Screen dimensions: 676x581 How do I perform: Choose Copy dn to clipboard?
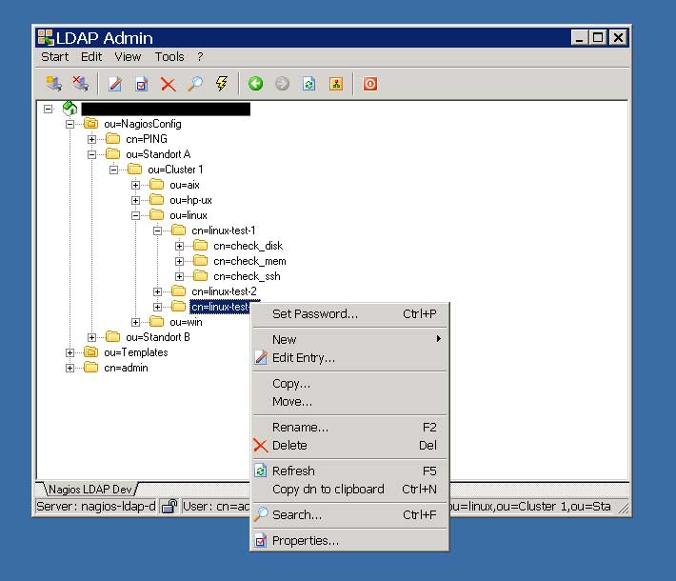click(349, 490)
